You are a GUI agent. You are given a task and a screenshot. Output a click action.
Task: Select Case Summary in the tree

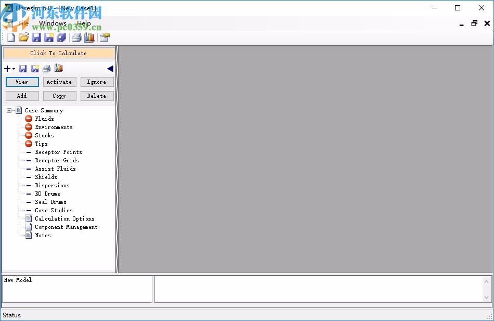tap(44, 110)
